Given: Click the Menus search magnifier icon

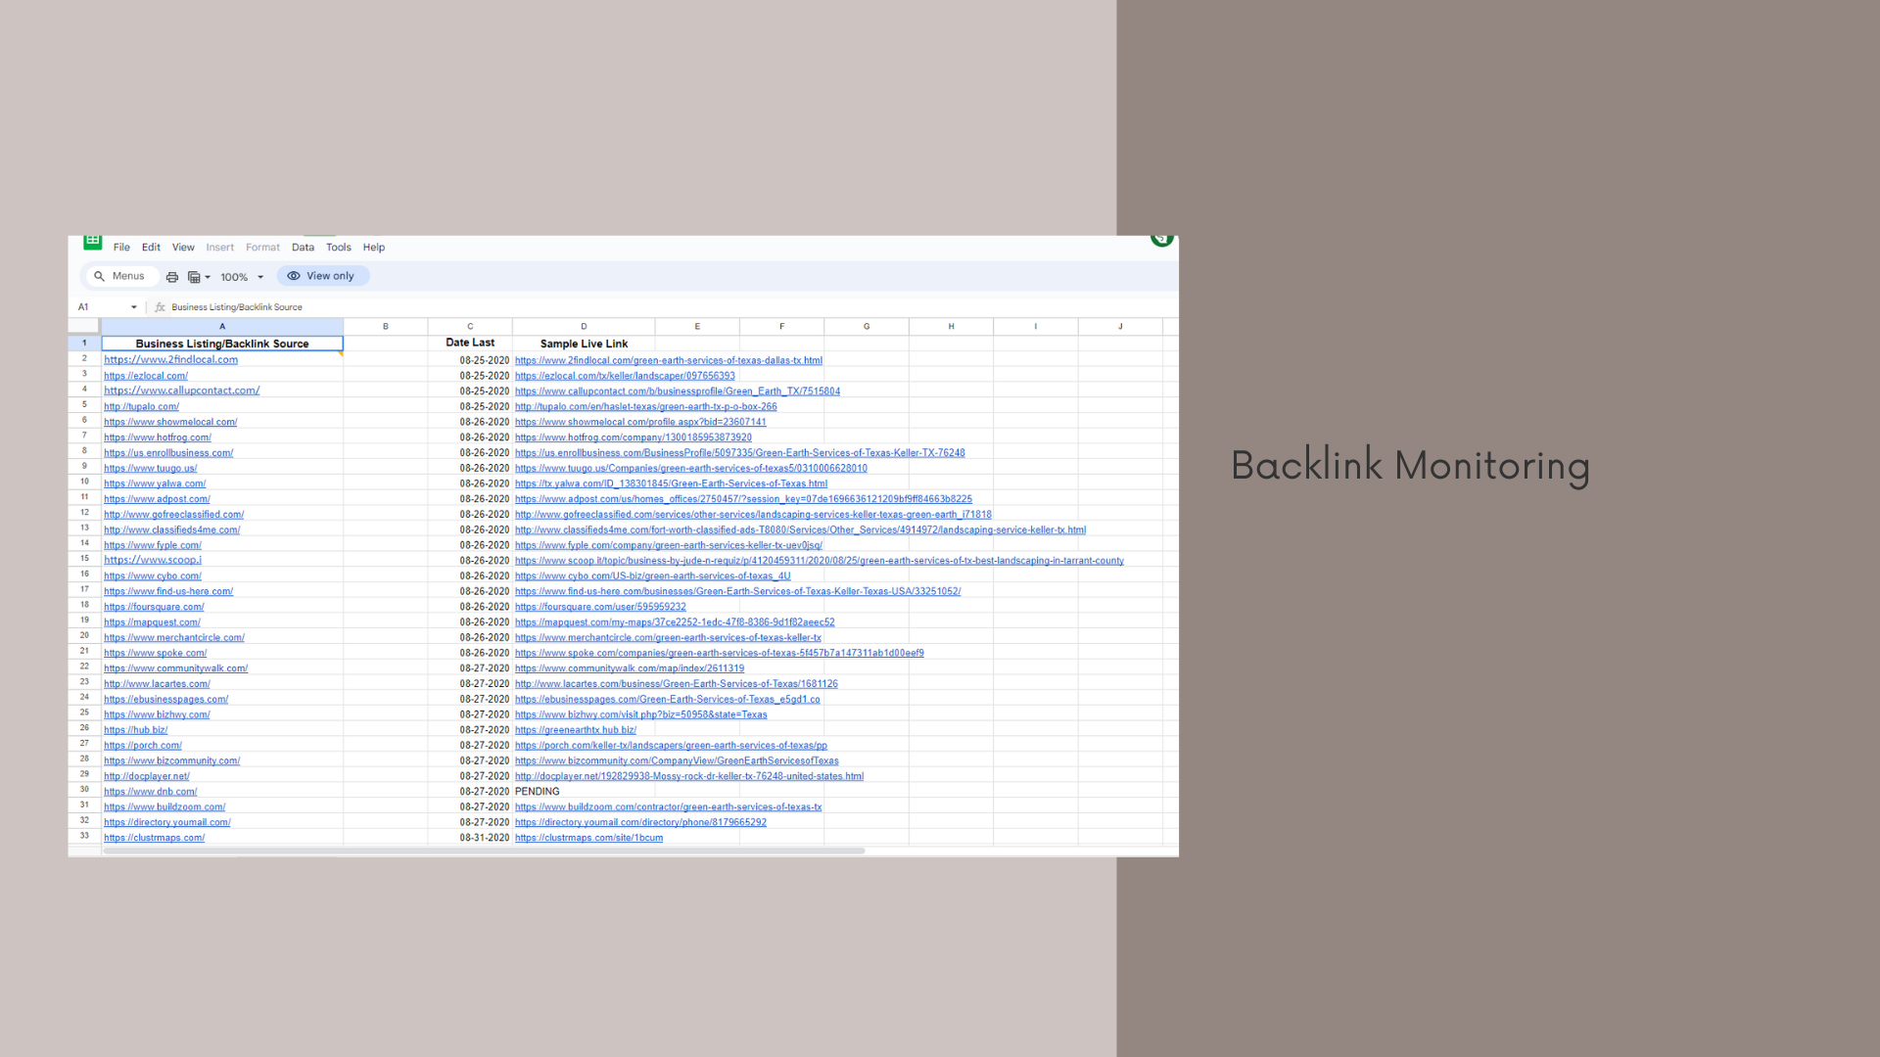Looking at the screenshot, I should point(99,276).
